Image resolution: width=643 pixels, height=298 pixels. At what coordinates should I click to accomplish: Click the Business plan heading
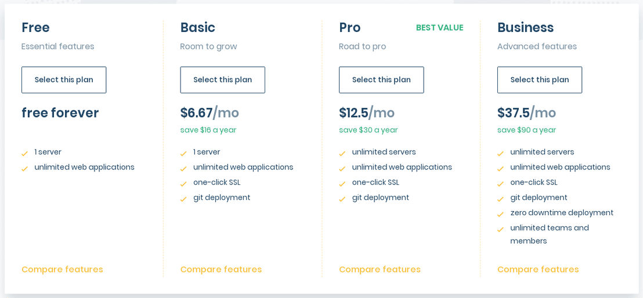(x=525, y=27)
